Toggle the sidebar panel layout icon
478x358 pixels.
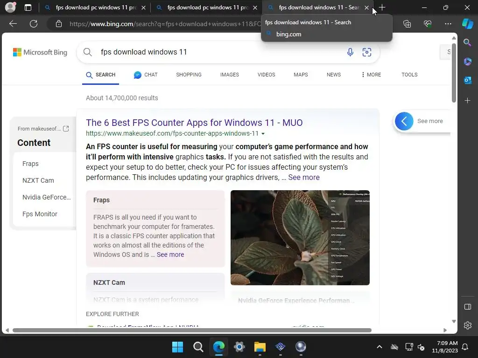click(467, 307)
